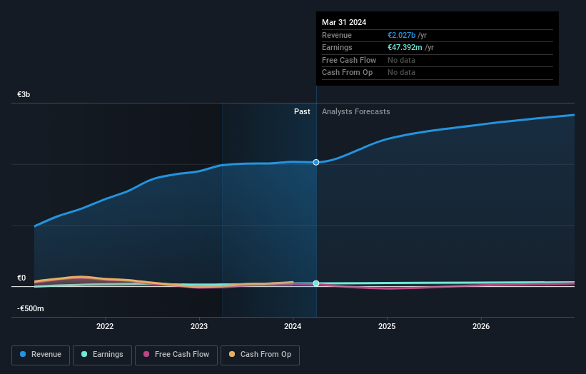
Task: Click the -€500m y-axis label
Action: pyautogui.click(x=31, y=308)
